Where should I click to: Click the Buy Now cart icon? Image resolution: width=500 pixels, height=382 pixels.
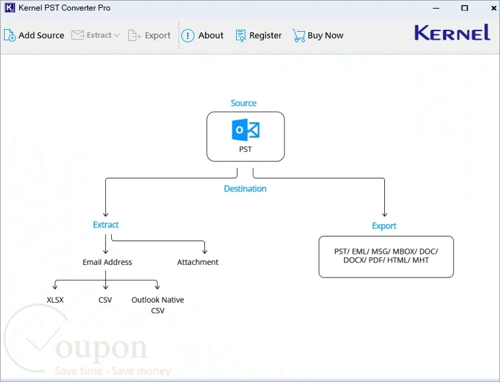click(299, 36)
